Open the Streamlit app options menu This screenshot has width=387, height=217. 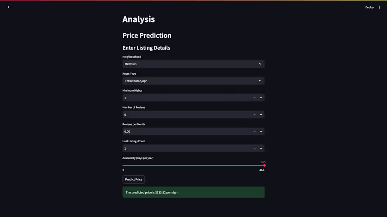(379, 7)
